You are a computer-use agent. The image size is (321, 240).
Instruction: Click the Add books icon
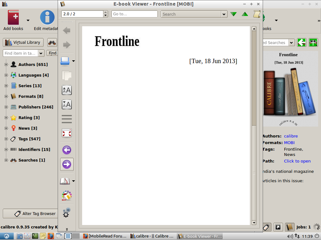point(13,17)
